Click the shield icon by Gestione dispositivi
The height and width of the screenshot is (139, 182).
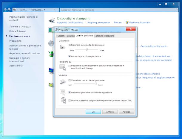pos(127,22)
